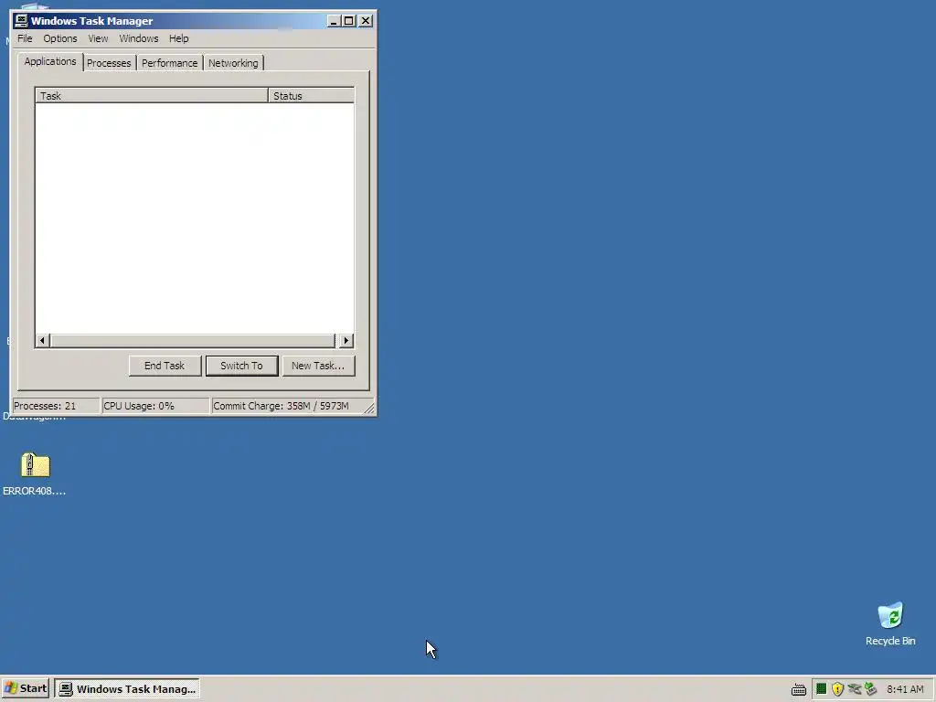
Task: Open the yellow security shield tray icon
Action: click(x=837, y=689)
